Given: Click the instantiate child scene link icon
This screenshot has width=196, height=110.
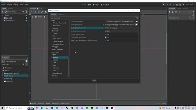Looking at the screenshot, I should (x=6, y=12).
